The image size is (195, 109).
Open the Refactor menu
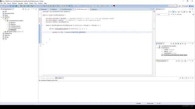pyautogui.click(x=14, y=3)
